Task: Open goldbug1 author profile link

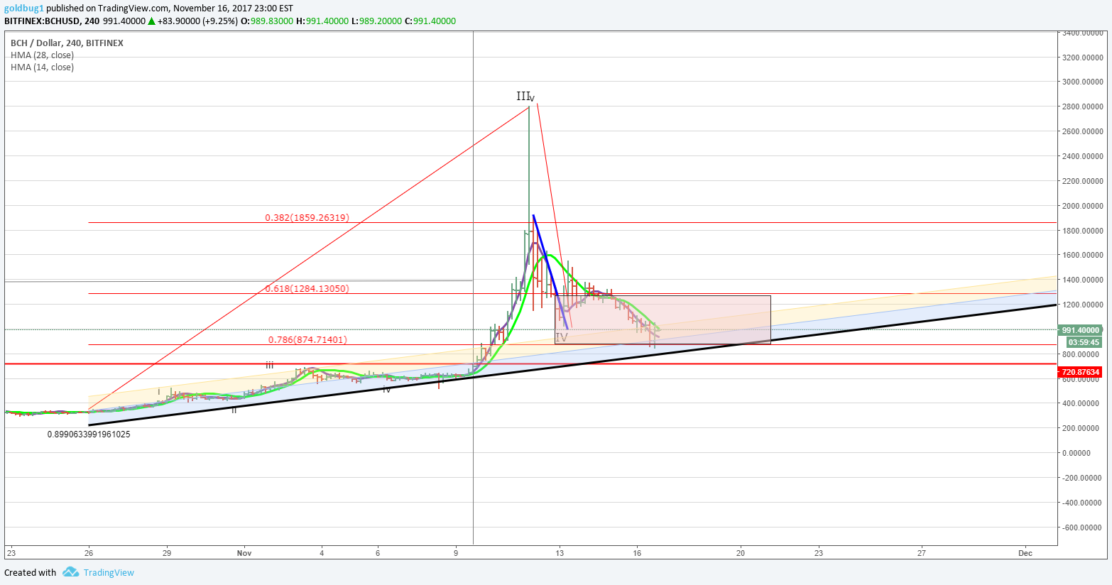Action: [x=24, y=9]
